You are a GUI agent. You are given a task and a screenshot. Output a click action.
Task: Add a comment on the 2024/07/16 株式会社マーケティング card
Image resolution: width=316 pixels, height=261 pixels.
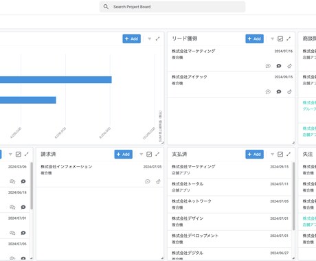[x=268, y=66]
